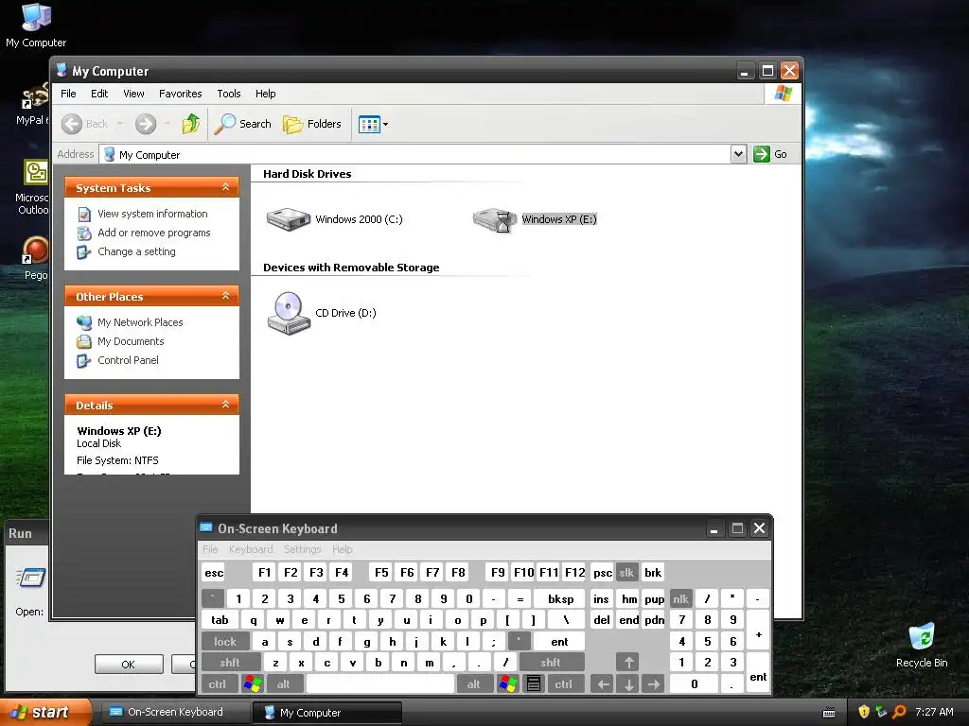Toggle the nlk num lock key
The width and height of the screenshot is (969, 726).
(680, 598)
